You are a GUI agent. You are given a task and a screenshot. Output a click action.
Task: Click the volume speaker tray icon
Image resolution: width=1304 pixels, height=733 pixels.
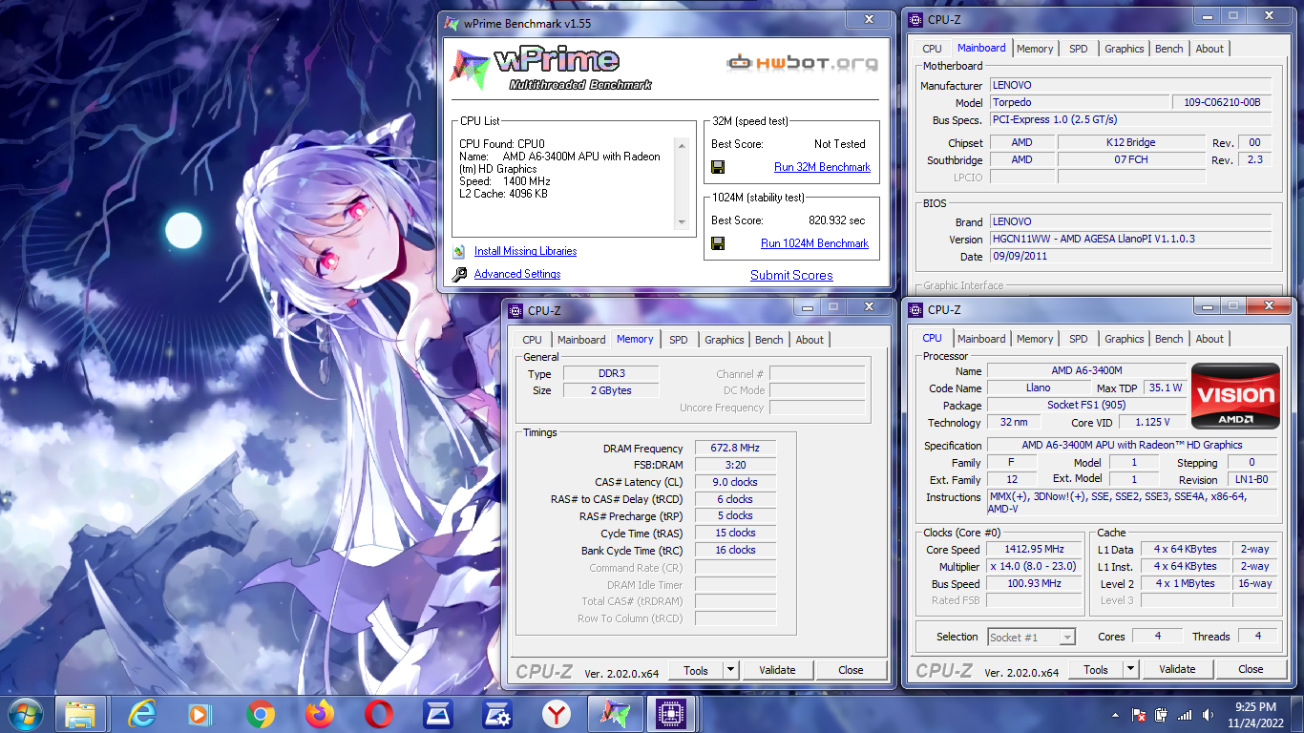point(1208,715)
